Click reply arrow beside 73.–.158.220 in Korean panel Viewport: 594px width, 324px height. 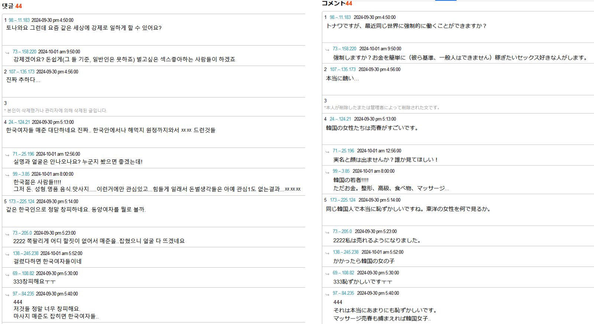[7, 53]
